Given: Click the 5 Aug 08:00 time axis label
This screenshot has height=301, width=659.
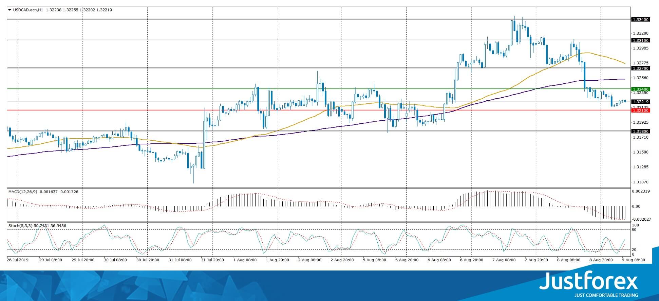Looking at the screenshot, I should [374, 260].
